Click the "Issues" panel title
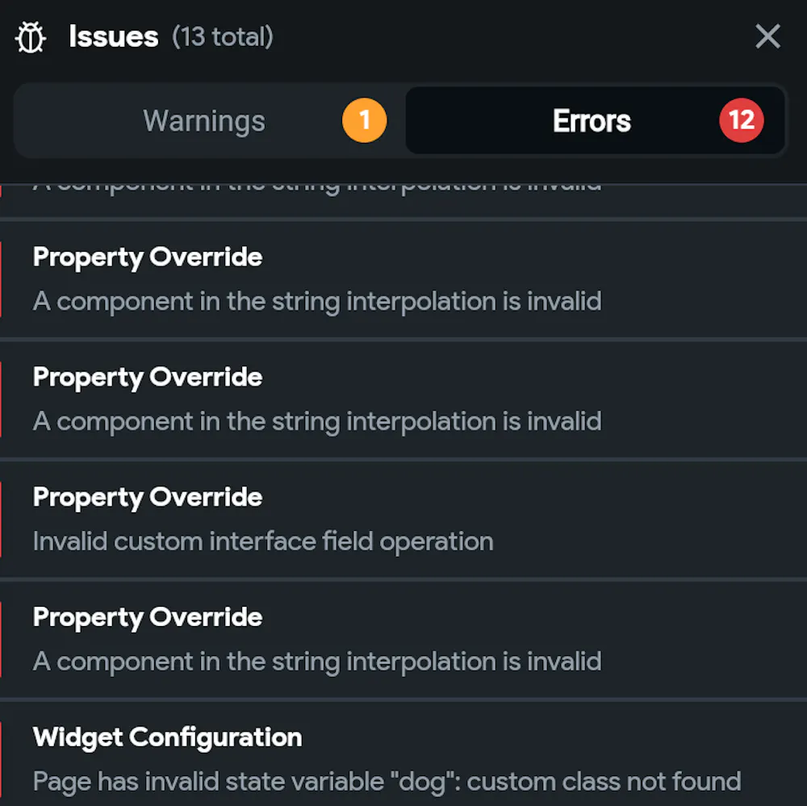This screenshot has width=807, height=806. [x=113, y=37]
